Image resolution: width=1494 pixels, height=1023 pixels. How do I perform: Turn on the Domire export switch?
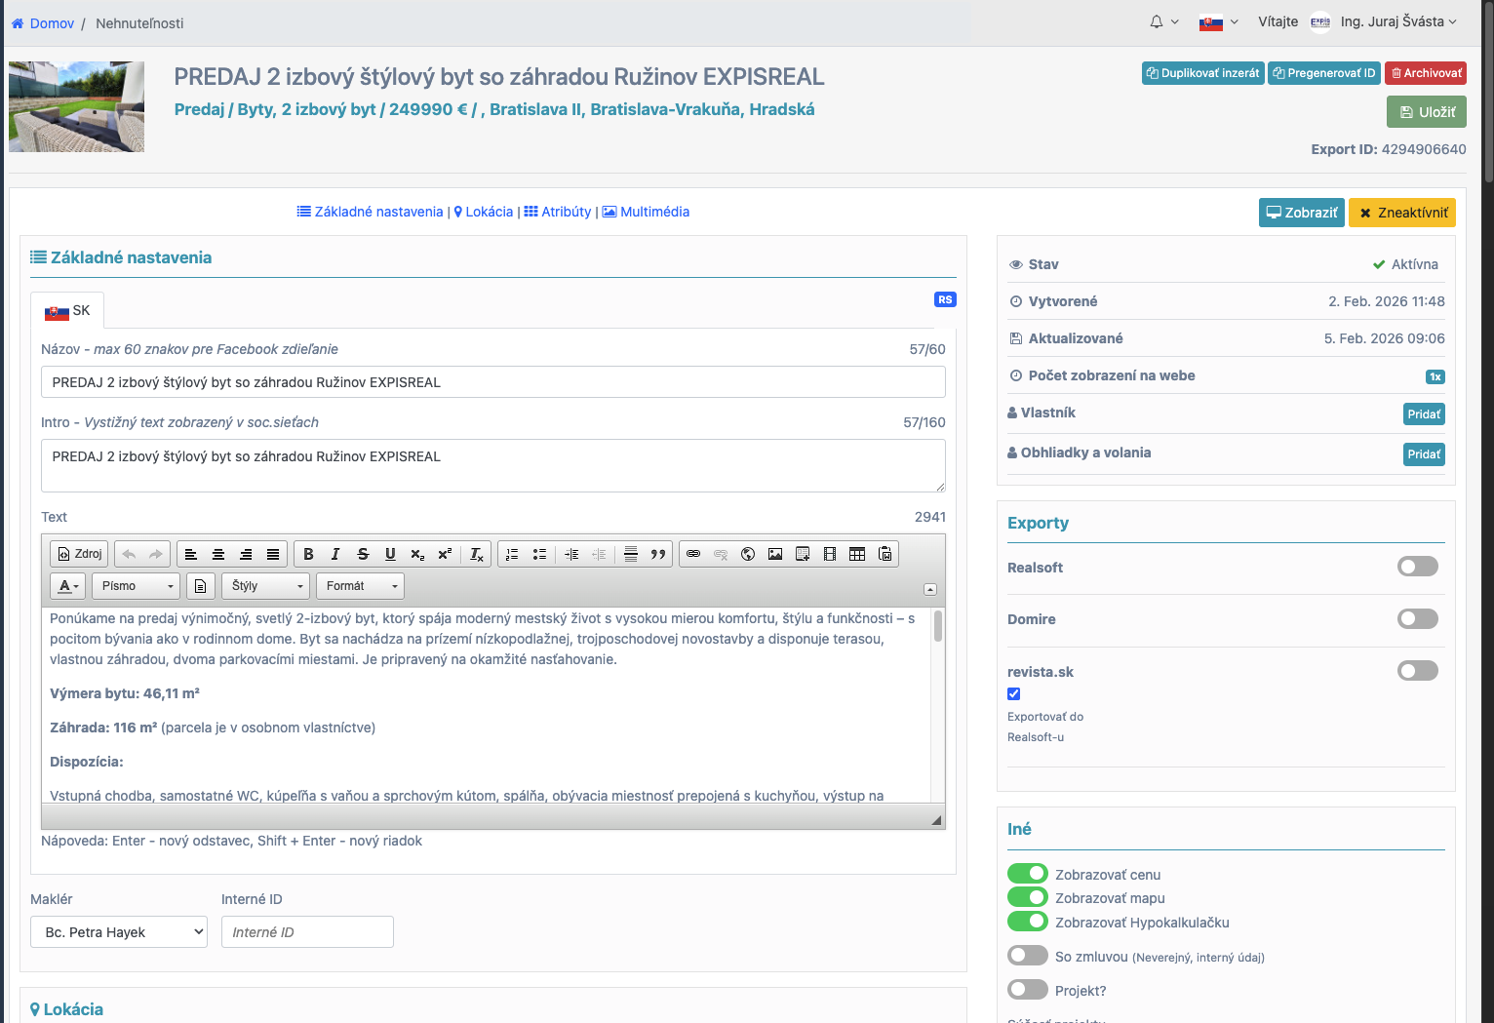pyautogui.click(x=1417, y=618)
